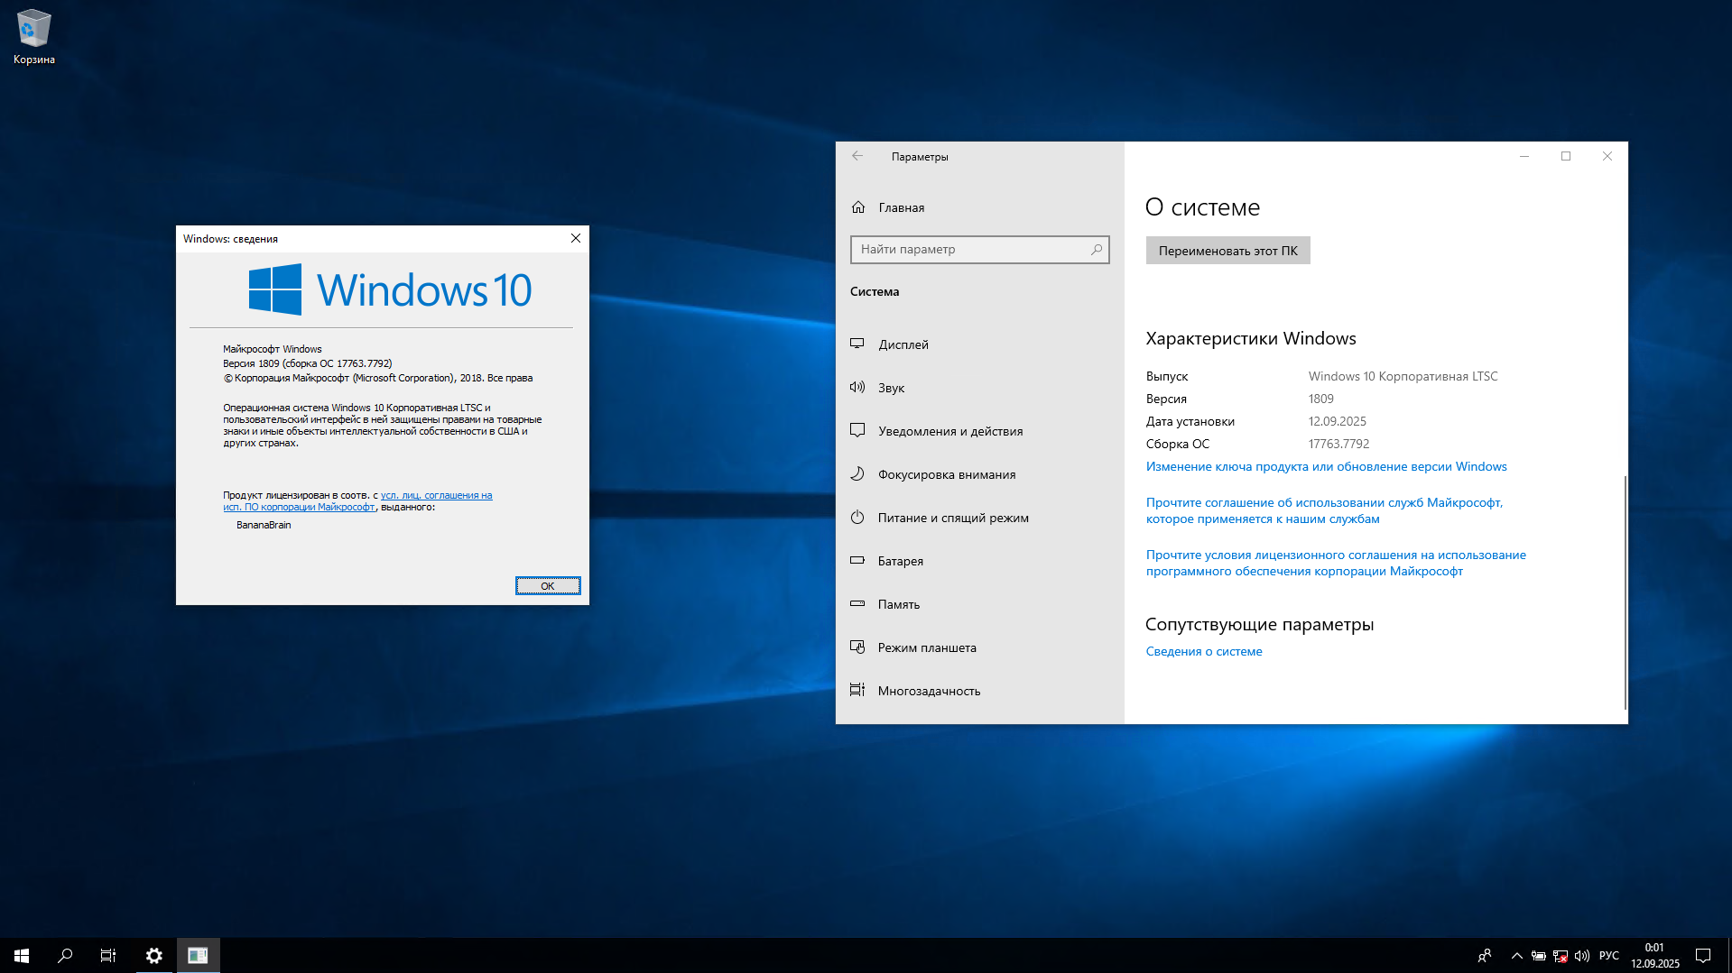Click the Settings gear on the taskbar
The width and height of the screenshot is (1732, 973).
(154, 956)
